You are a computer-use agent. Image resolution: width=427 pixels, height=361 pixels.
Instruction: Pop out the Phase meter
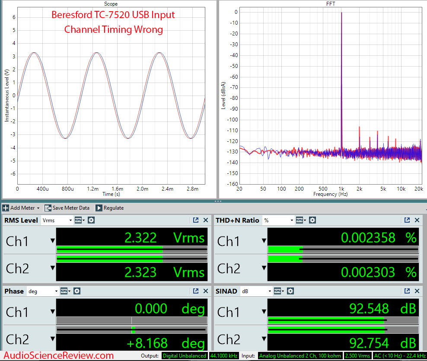pyautogui.click(x=195, y=291)
